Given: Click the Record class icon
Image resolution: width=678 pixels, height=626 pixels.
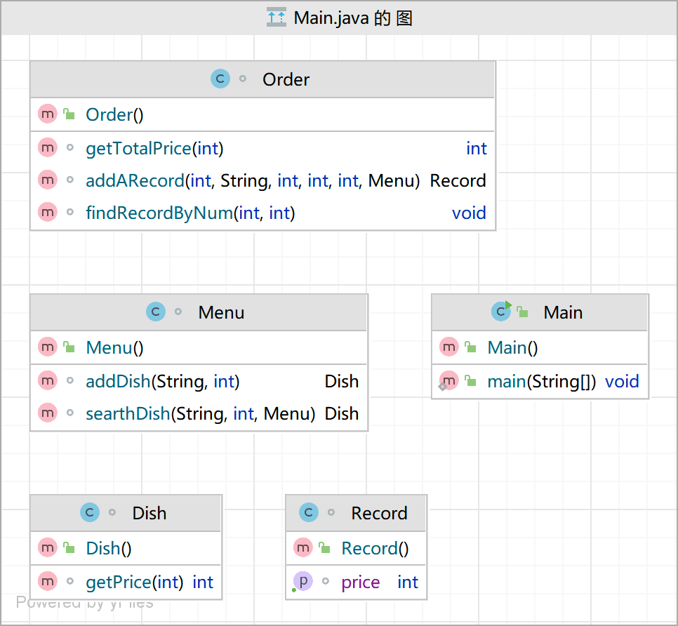Looking at the screenshot, I should [x=309, y=513].
